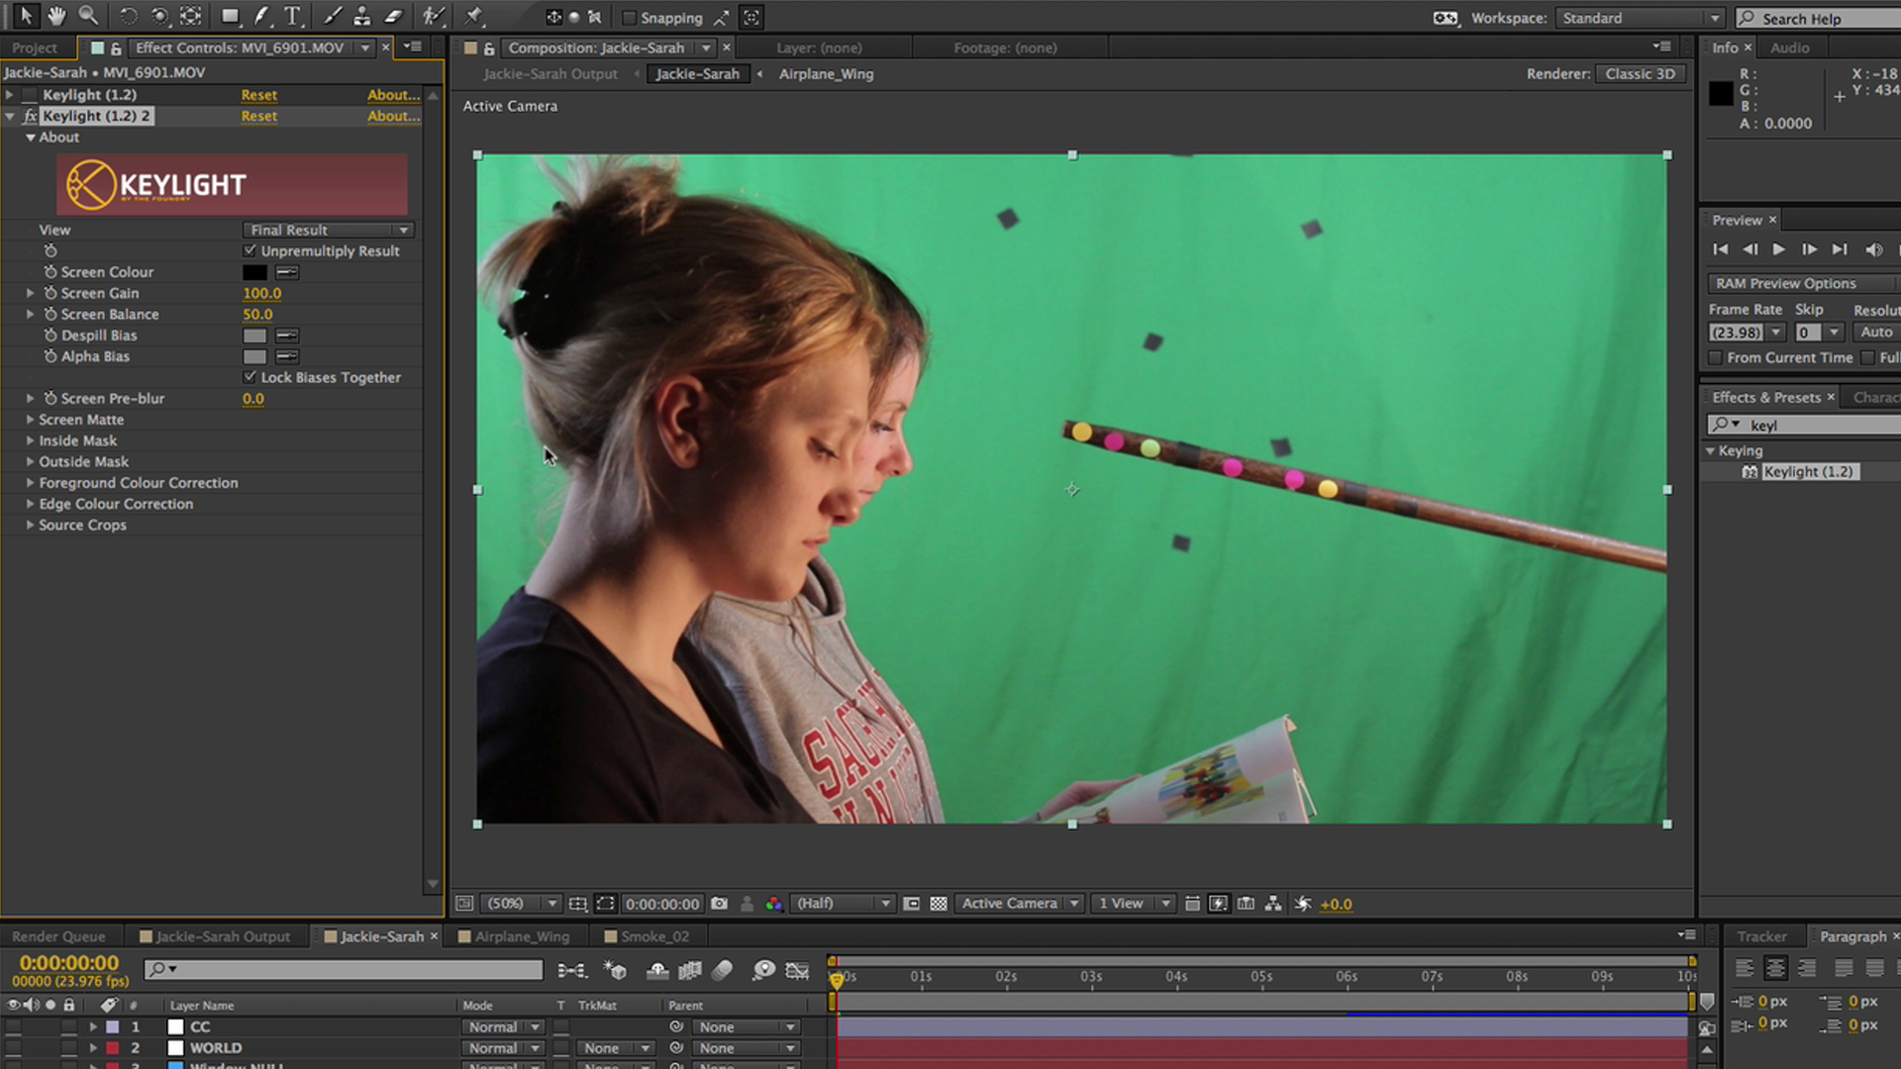Click Reset for Keylight (1.2) 2
Image resolution: width=1901 pixels, height=1069 pixels.
click(259, 116)
